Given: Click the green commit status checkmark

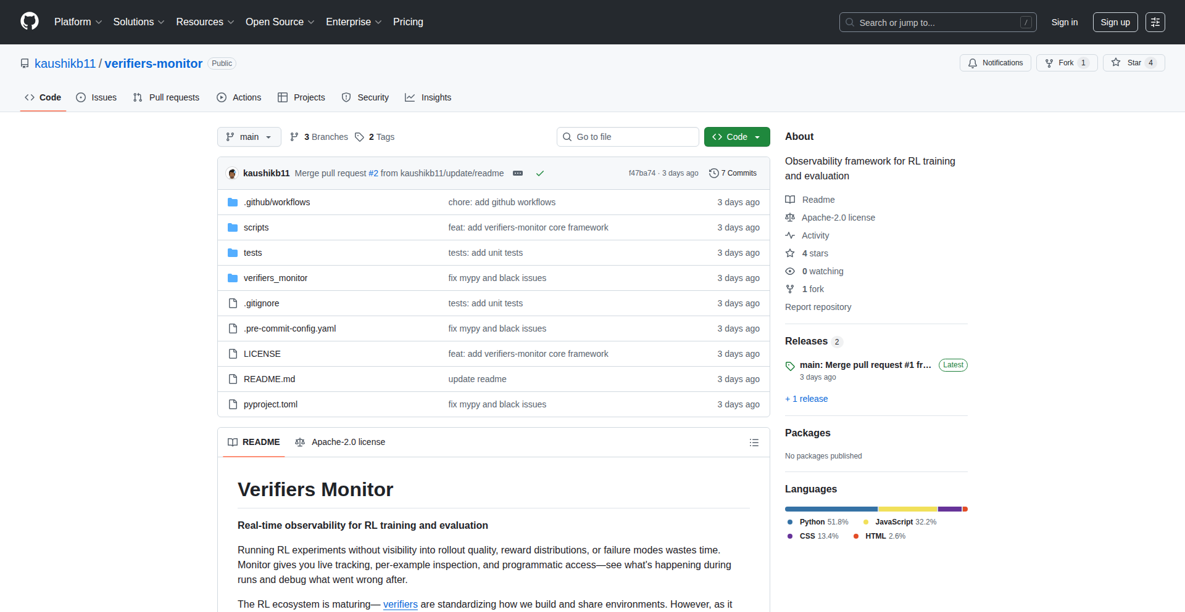Looking at the screenshot, I should point(540,173).
